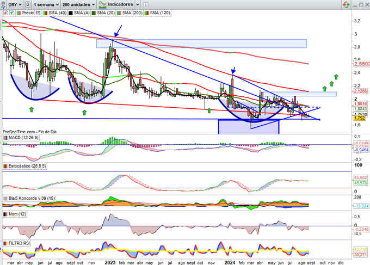Click the 2024 label on time axis
The width and height of the screenshot is (370, 265).
230,262
